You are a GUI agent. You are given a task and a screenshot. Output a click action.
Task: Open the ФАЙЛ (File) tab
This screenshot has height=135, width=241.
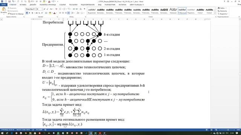[3, 5]
